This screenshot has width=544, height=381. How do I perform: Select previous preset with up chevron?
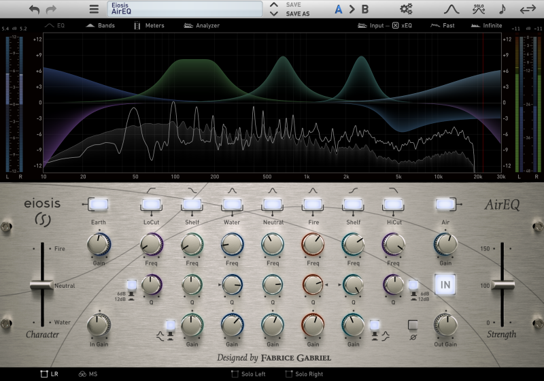(x=273, y=5)
